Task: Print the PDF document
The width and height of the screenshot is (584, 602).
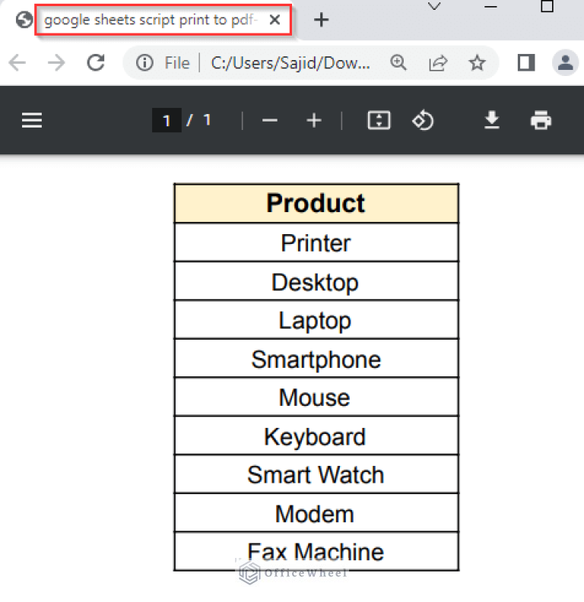Action: point(541,120)
